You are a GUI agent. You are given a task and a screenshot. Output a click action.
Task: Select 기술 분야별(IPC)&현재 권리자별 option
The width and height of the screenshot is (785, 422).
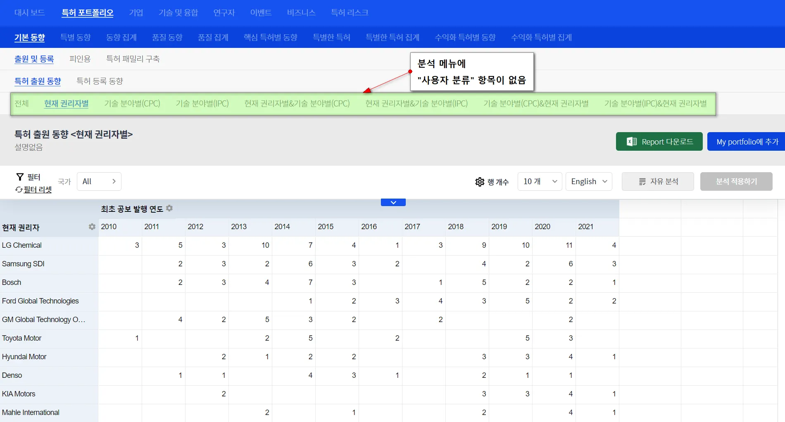point(655,103)
